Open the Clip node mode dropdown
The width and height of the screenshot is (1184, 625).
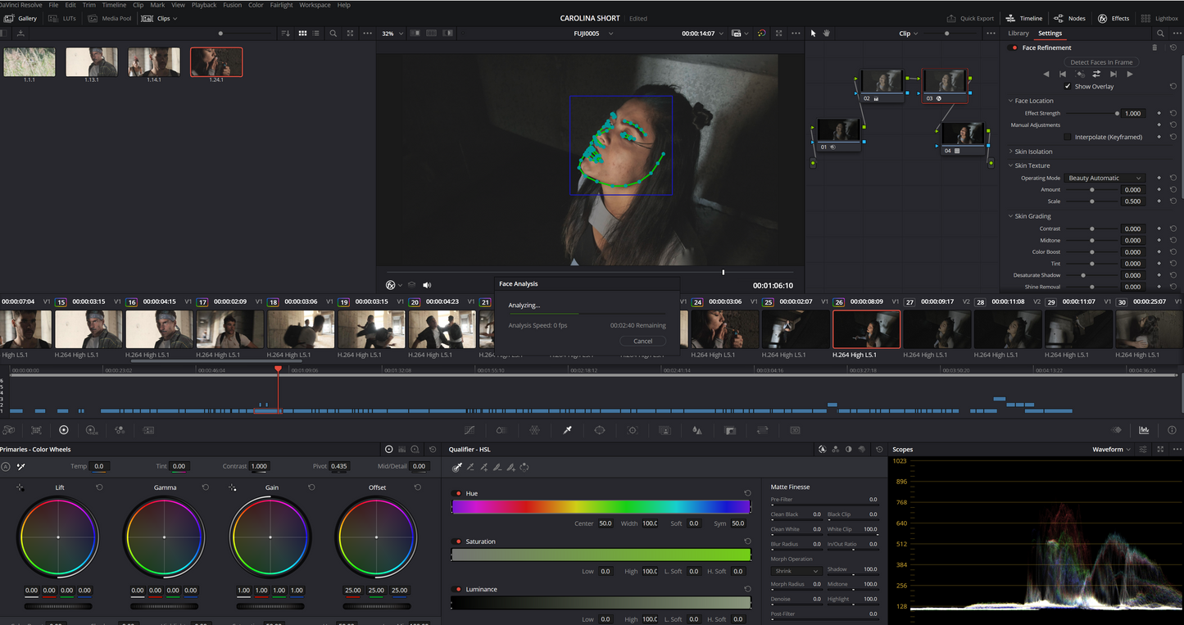click(x=908, y=34)
